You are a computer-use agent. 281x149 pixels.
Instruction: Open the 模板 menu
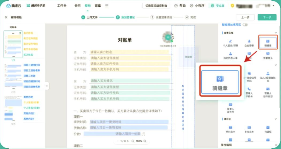(88, 6)
